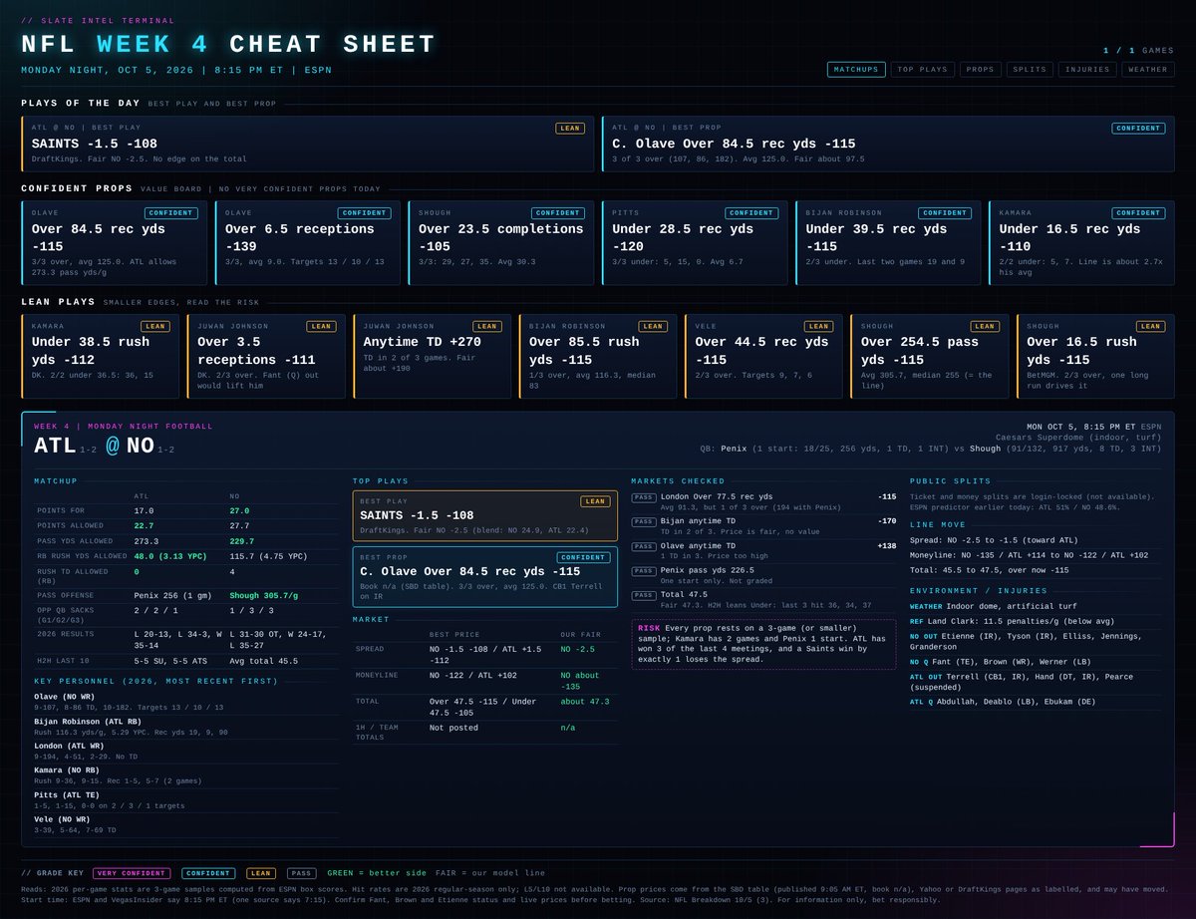Screen dimensions: 1196x919
Task: Open the Saints -1.5 card under Plays of the Day
Action: [x=308, y=144]
